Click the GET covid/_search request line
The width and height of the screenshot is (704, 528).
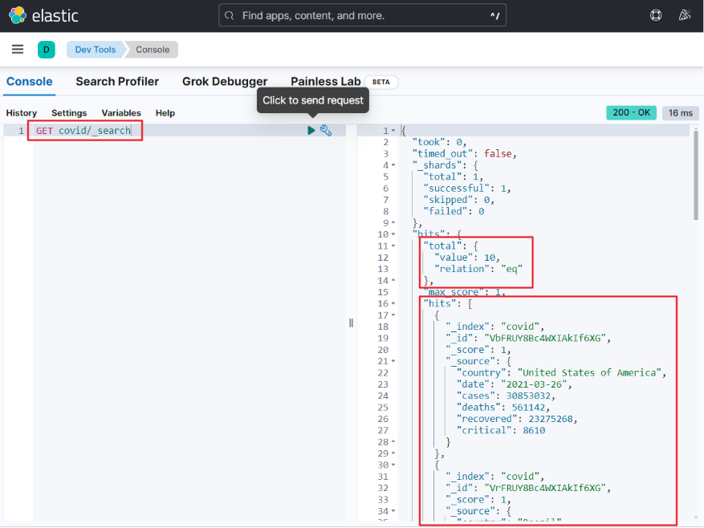tap(83, 131)
